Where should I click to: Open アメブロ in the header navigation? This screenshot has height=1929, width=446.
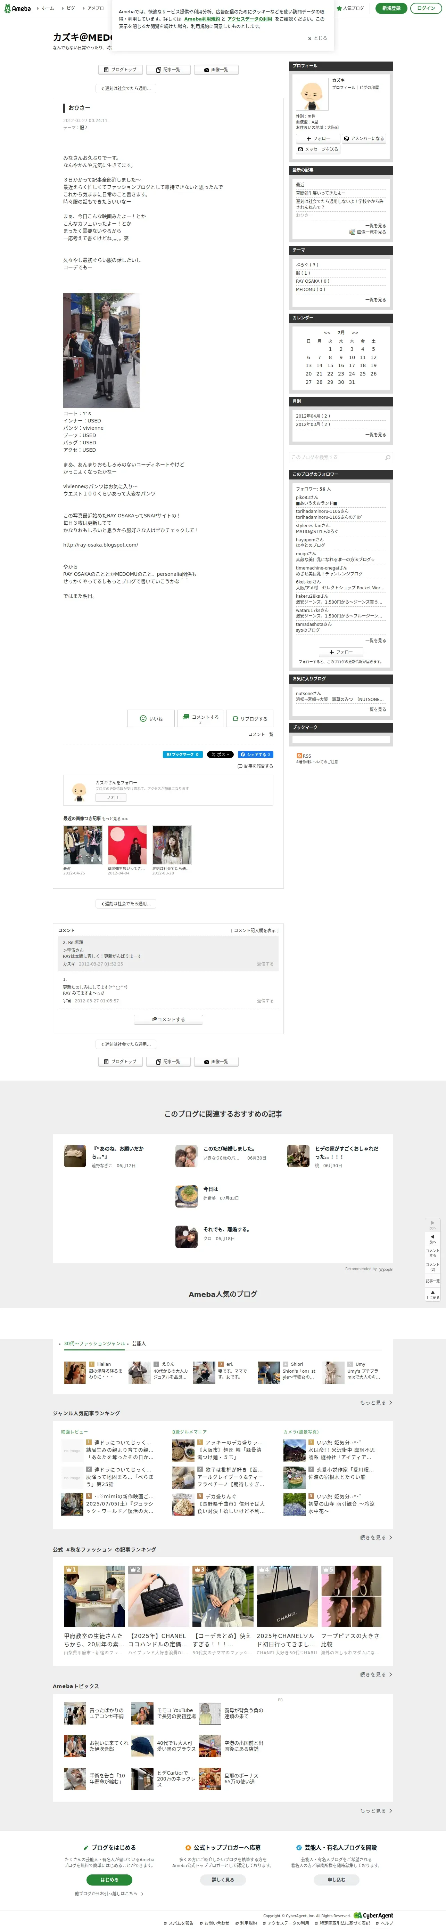pos(96,8)
